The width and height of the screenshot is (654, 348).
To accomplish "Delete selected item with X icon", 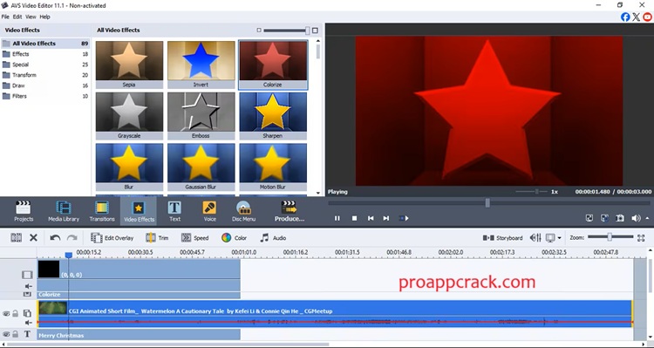I will pos(33,238).
